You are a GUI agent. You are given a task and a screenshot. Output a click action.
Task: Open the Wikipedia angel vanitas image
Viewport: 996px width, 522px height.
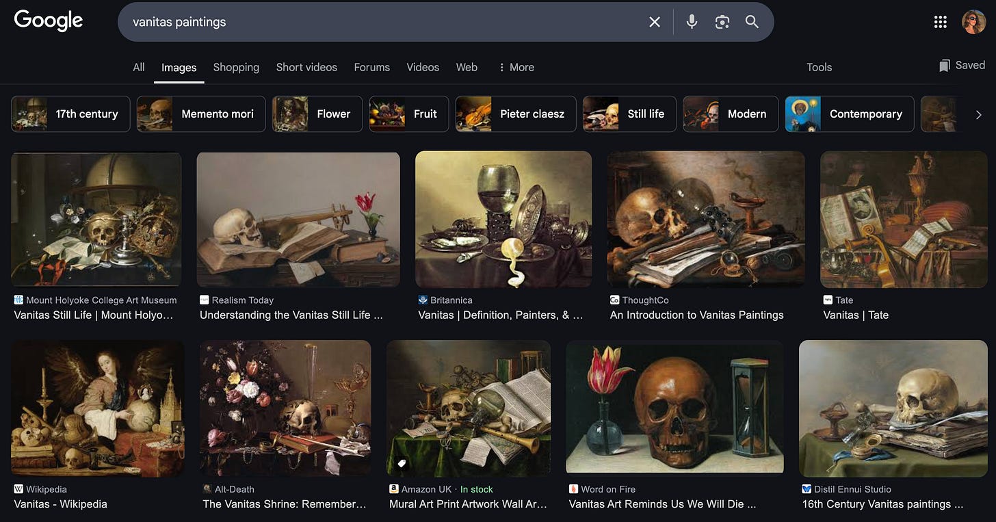(98, 408)
